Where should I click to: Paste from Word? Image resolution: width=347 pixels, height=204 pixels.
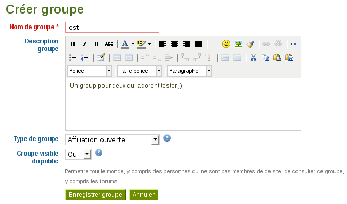click(x=289, y=58)
